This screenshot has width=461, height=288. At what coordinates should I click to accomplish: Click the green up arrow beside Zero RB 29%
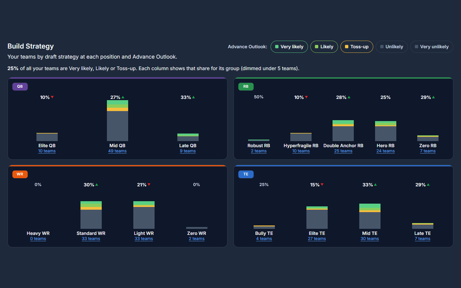433,97
